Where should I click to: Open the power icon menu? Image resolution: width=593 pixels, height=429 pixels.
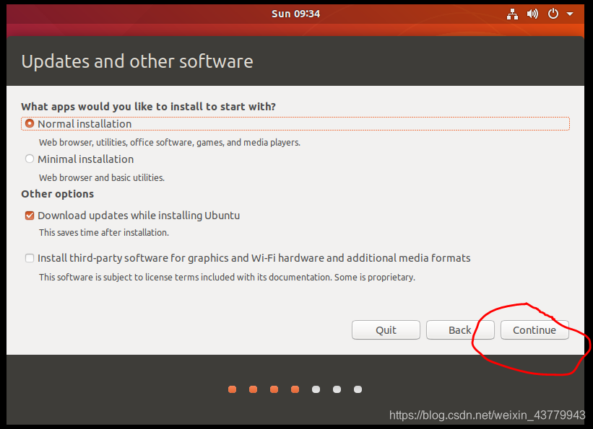[553, 14]
